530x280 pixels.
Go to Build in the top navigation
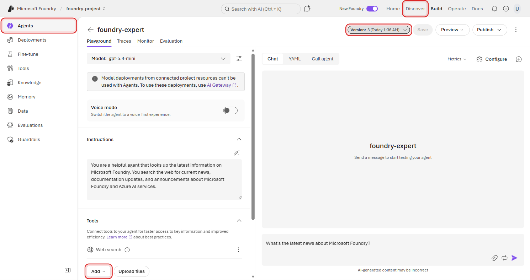(436, 9)
